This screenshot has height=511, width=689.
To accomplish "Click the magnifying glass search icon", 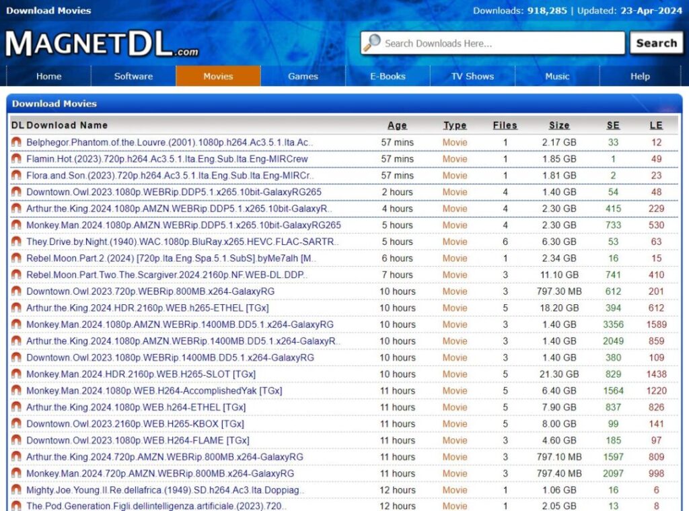I will 372,42.
